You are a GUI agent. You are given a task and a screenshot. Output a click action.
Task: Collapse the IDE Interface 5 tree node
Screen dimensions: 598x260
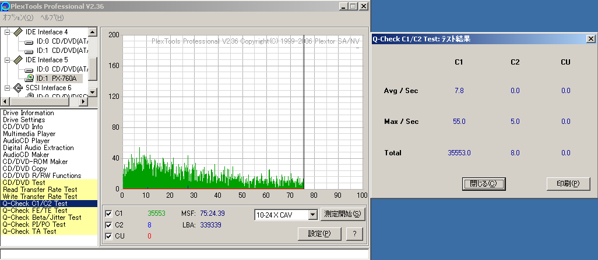point(7,60)
